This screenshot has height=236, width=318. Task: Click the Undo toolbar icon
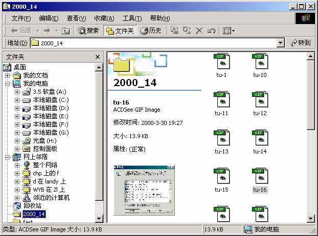coord(211,31)
